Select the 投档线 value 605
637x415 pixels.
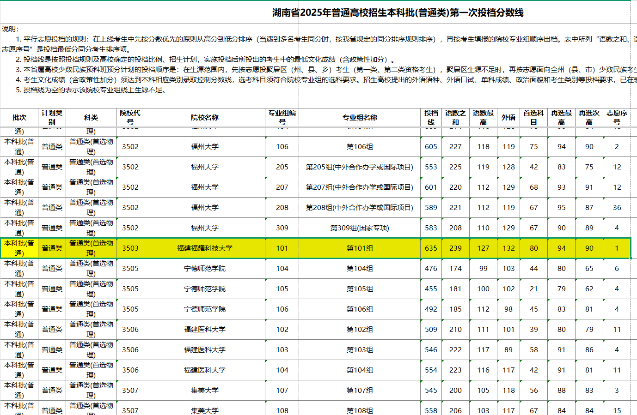[x=431, y=147]
